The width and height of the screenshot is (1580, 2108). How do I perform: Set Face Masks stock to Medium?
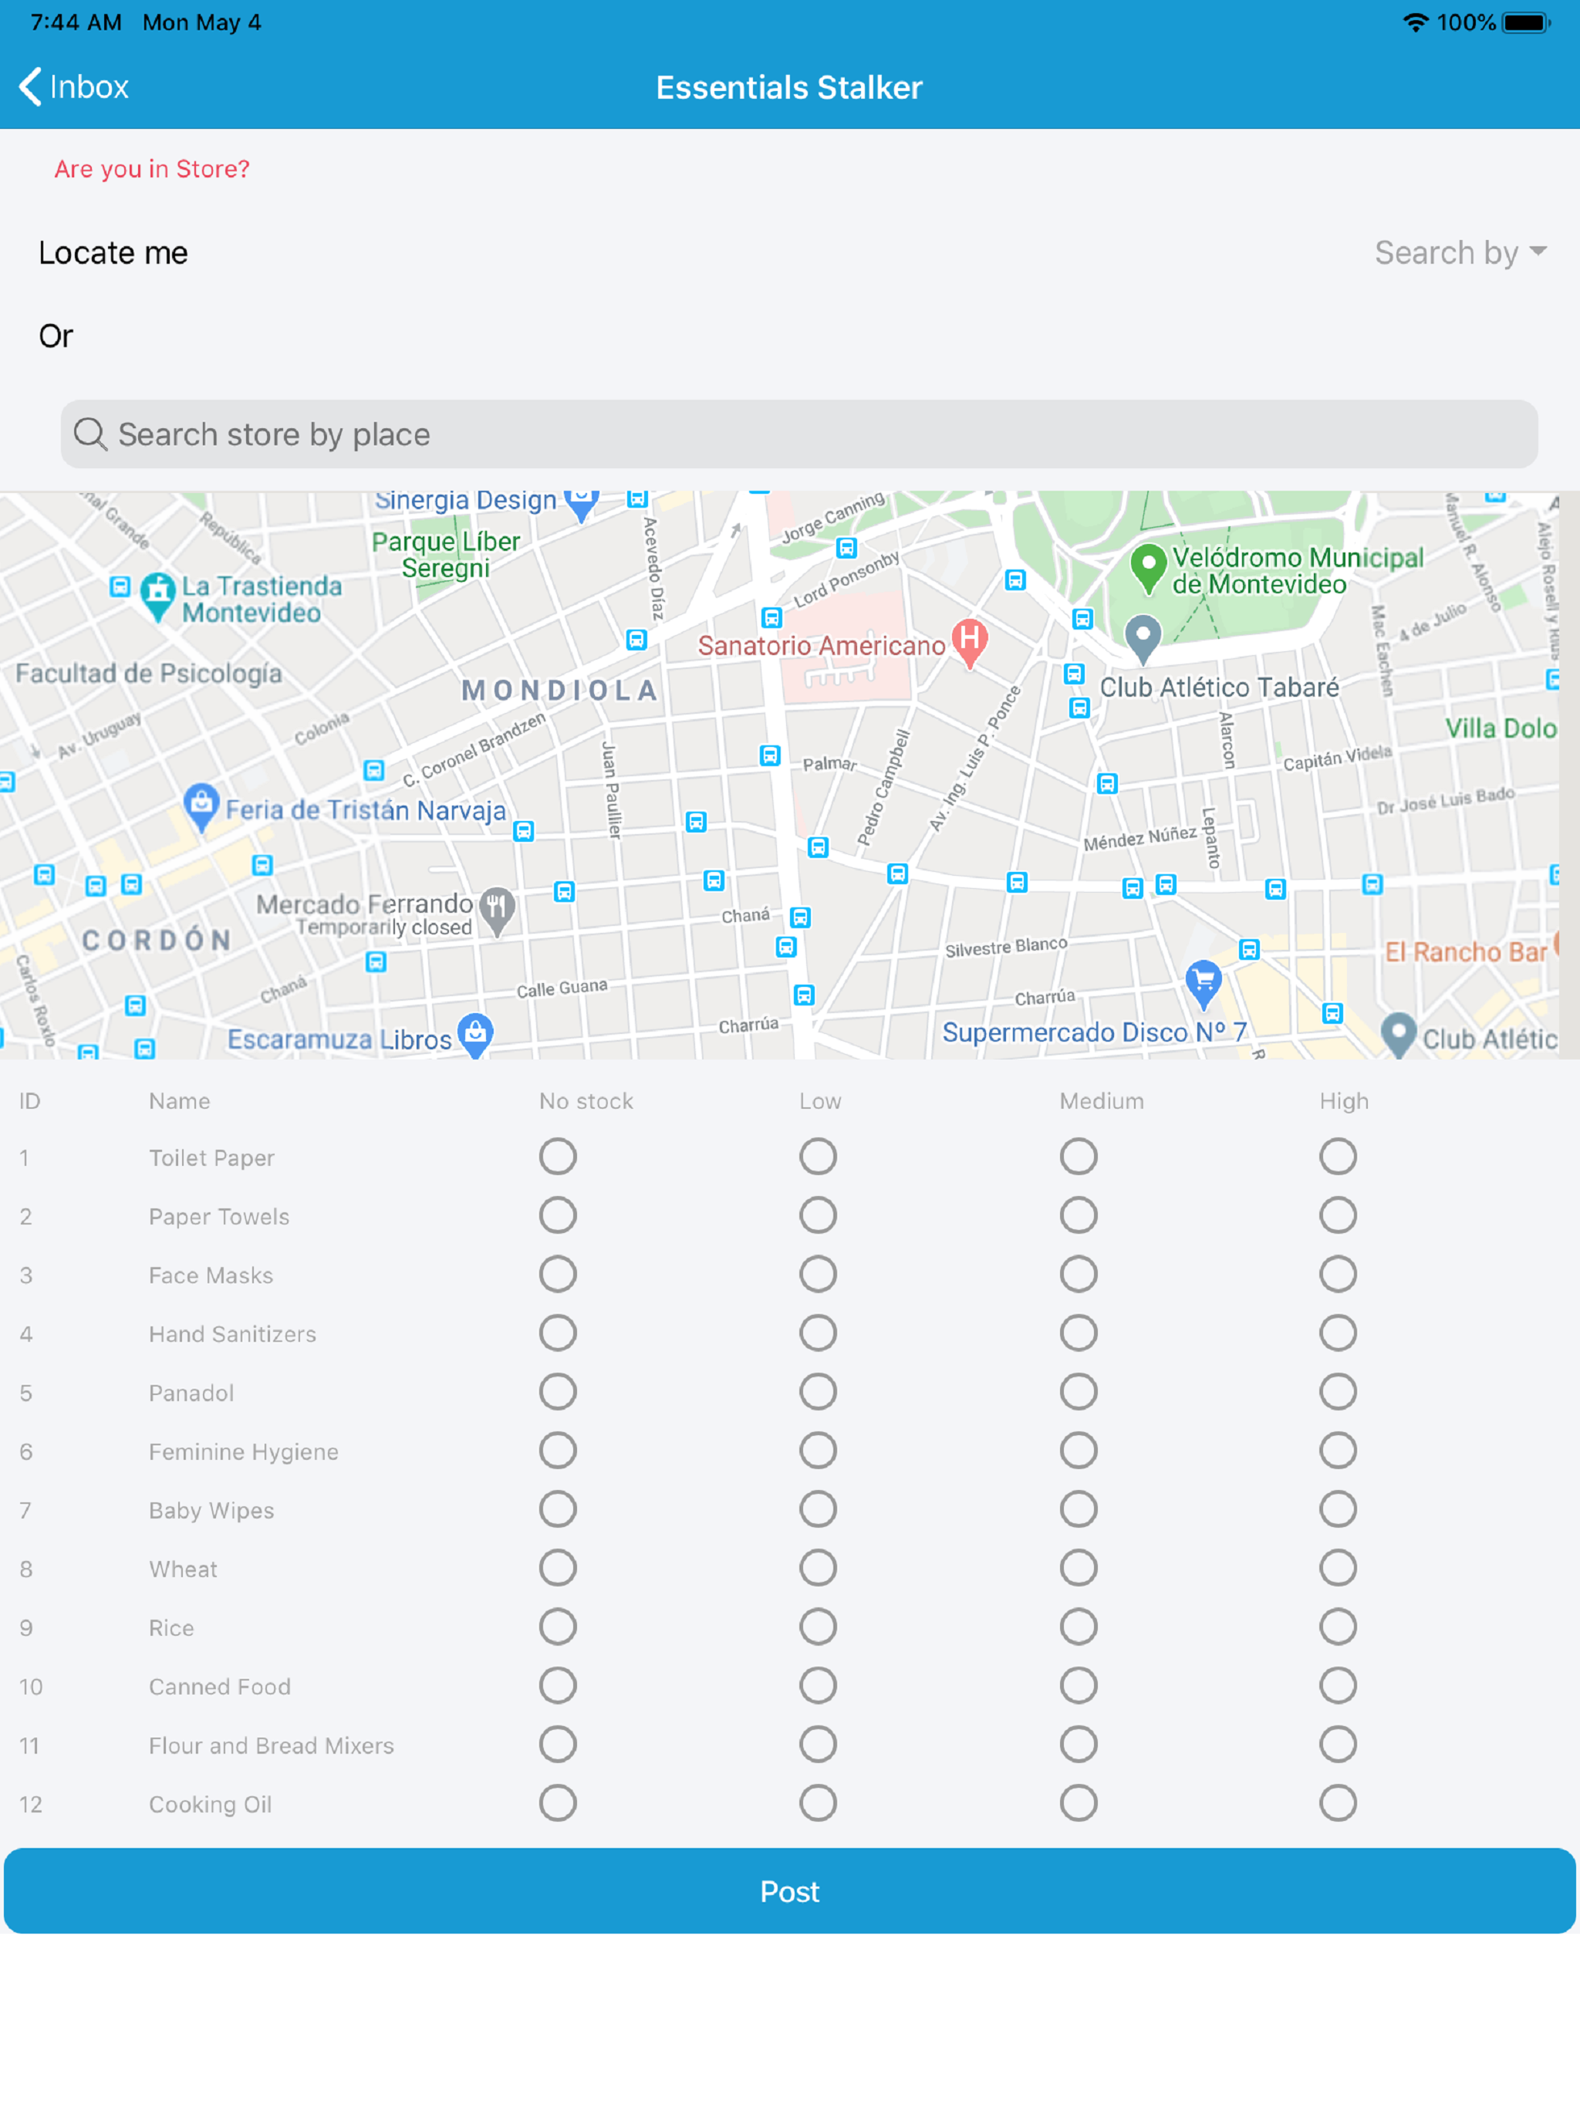[1078, 1274]
